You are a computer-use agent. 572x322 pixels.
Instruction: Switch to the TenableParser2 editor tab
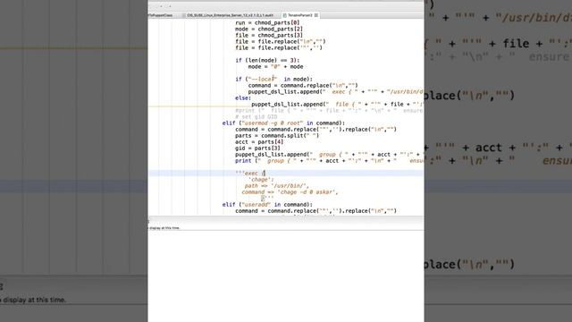(299, 15)
